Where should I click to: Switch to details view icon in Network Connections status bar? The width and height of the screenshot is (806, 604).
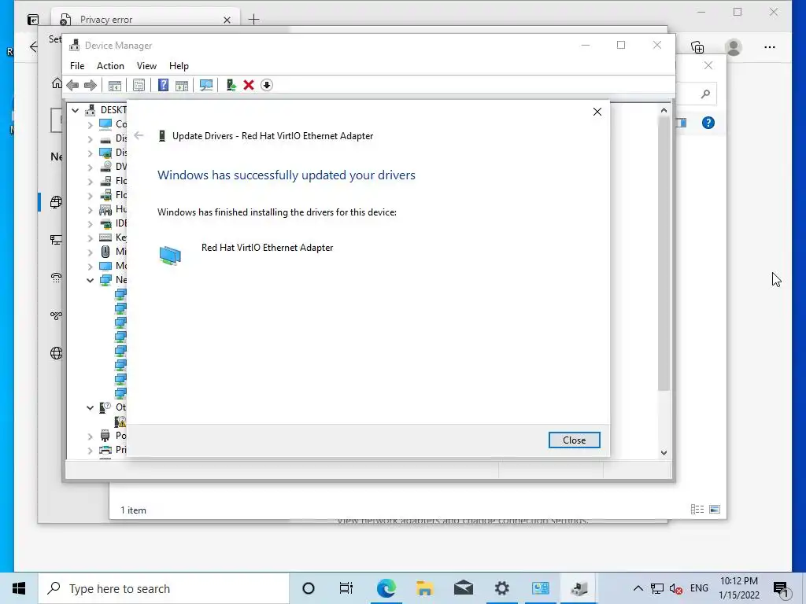point(697,510)
